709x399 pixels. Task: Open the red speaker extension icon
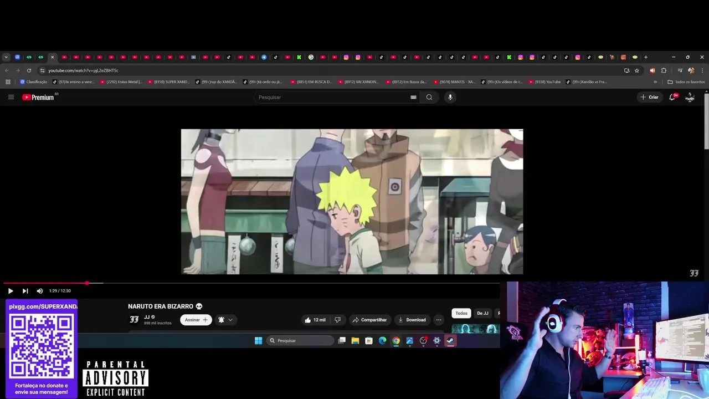(x=653, y=70)
